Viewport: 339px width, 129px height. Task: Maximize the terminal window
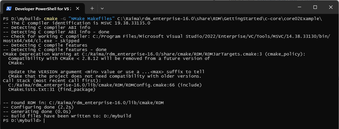click(x=315, y=7)
